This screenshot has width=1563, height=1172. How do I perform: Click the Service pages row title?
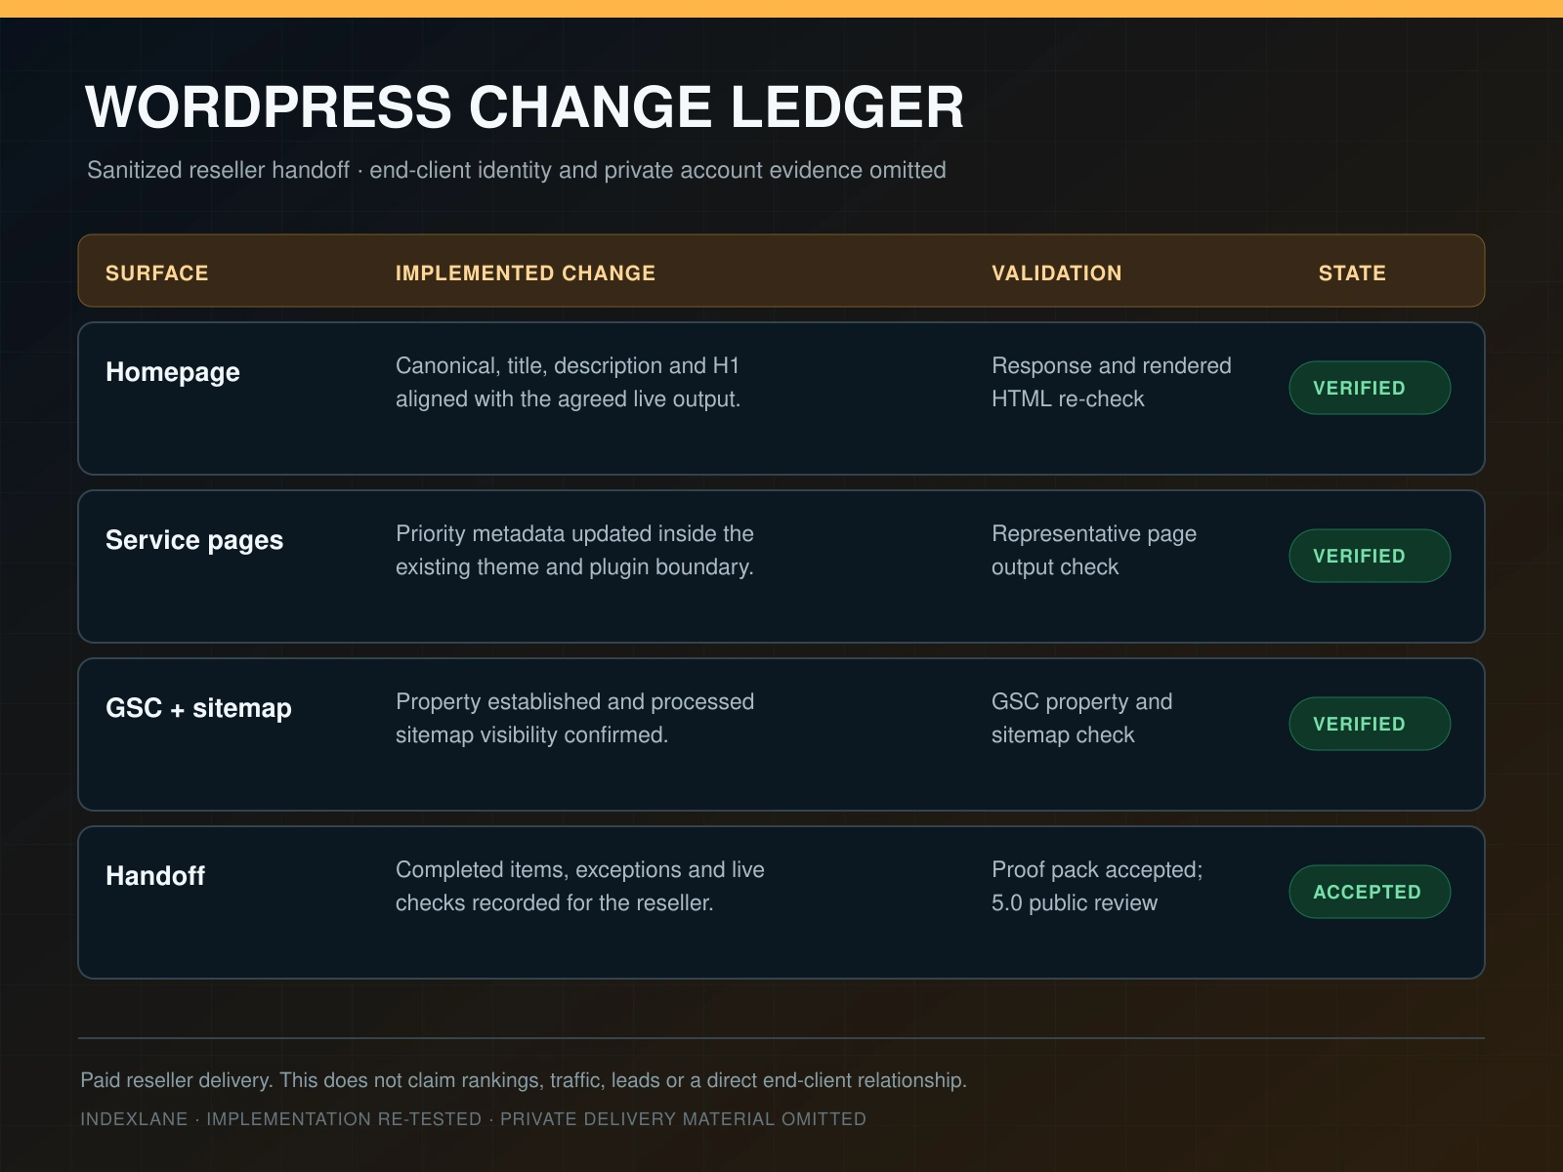(194, 540)
